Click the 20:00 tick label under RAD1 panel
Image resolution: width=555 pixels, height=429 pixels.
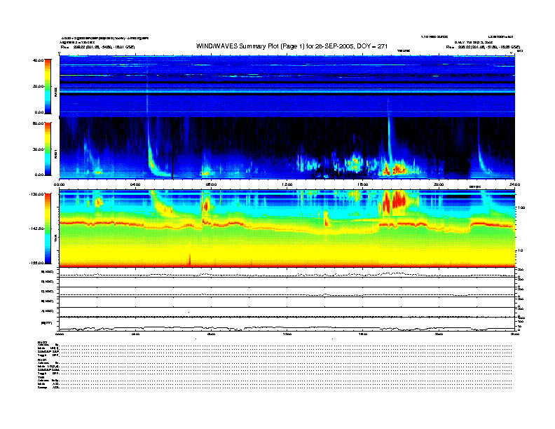point(439,184)
